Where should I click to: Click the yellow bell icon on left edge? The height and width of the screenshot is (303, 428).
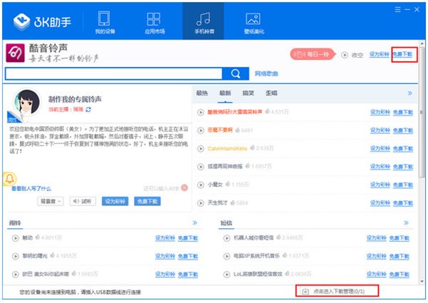pyautogui.click(x=10, y=179)
